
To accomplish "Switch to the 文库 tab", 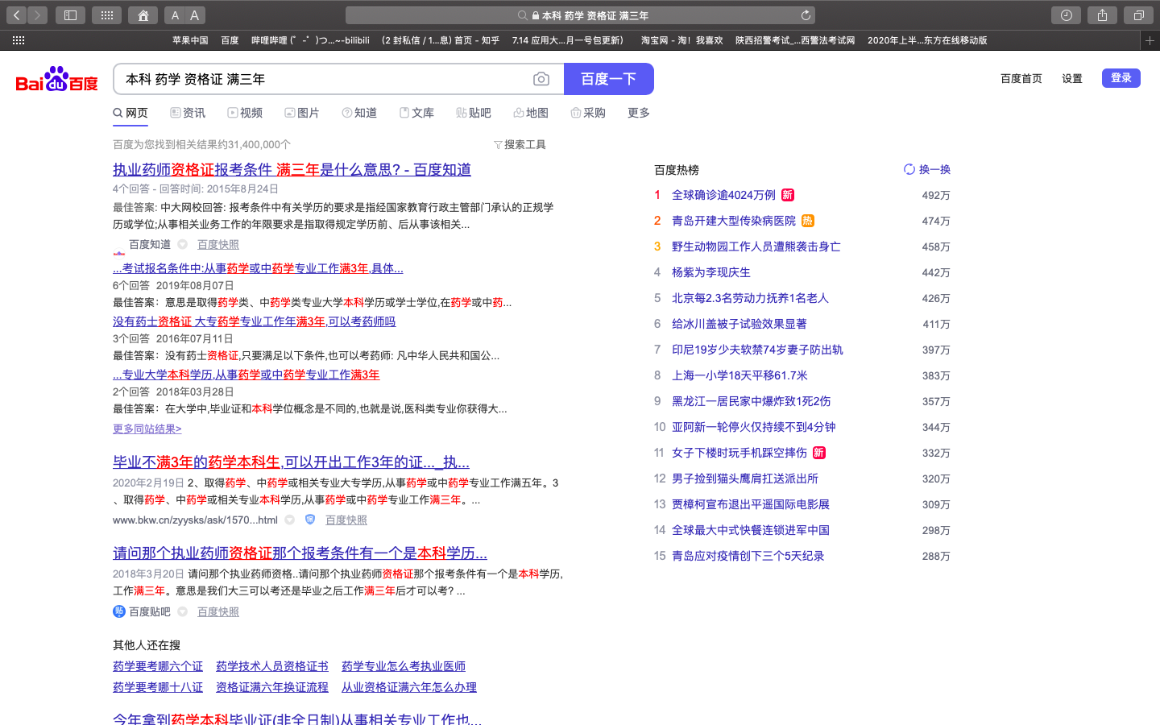I will click(x=416, y=113).
